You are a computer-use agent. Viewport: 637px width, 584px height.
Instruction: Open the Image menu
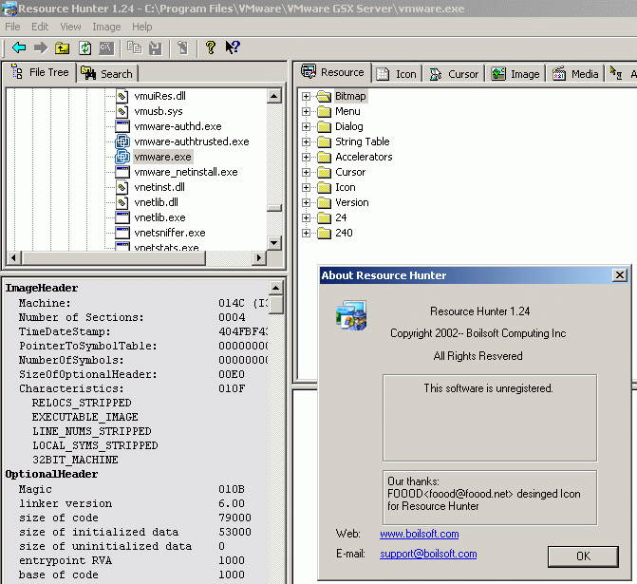tap(106, 27)
